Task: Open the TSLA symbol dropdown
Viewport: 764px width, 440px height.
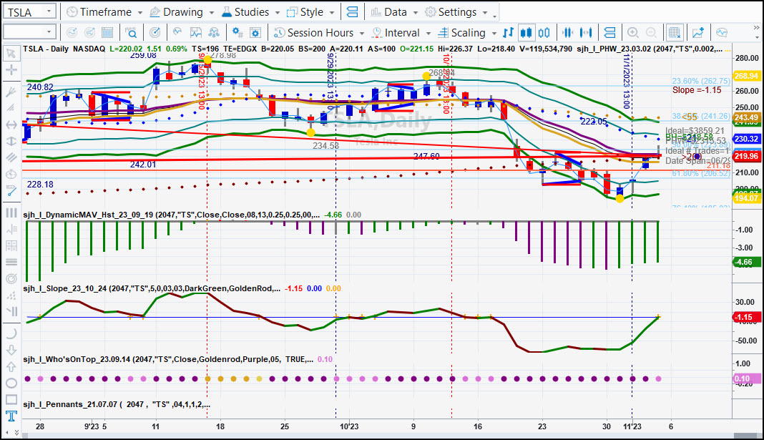Action: click(x=49, y=11)
